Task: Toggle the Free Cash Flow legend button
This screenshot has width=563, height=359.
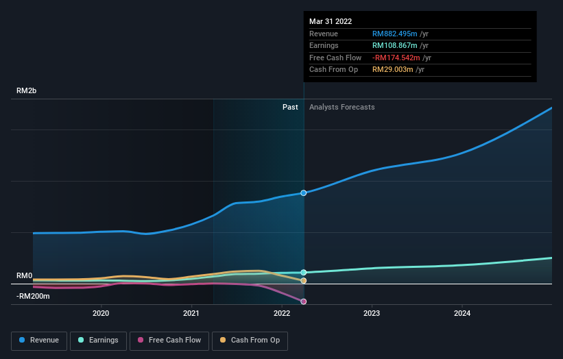Action: (169, 341)
